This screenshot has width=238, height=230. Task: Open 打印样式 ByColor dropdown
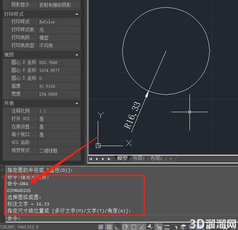(59, 22)
